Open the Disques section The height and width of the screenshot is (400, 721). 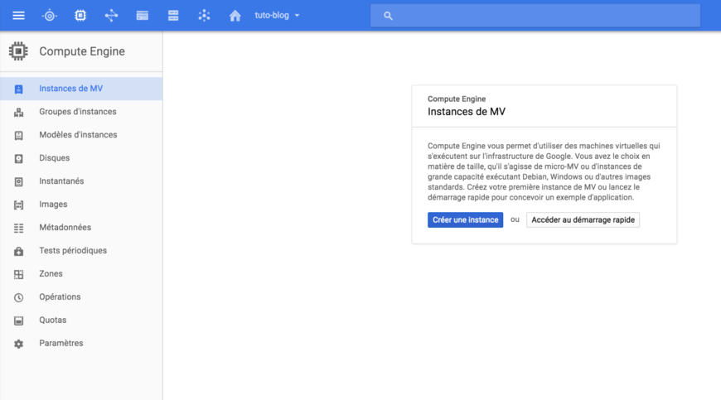click(81, 158)
